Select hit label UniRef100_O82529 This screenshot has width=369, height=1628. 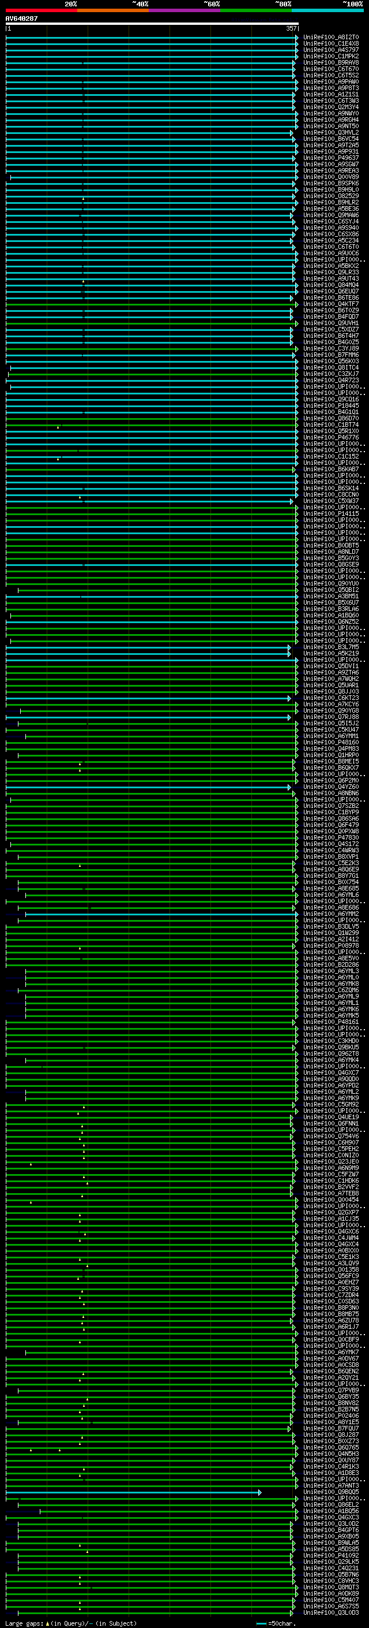tap(331, 196)
